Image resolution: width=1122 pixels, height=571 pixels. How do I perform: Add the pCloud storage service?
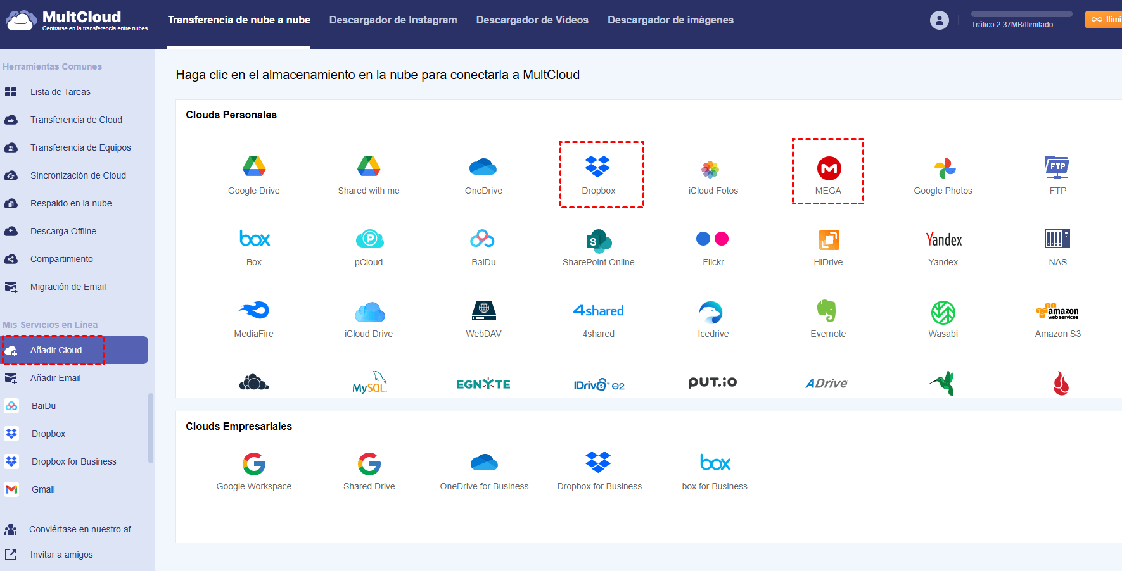click(369, 240)
